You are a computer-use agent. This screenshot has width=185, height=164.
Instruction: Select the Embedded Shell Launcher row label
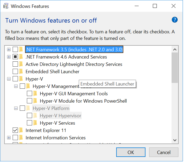[x=52, y=71]
